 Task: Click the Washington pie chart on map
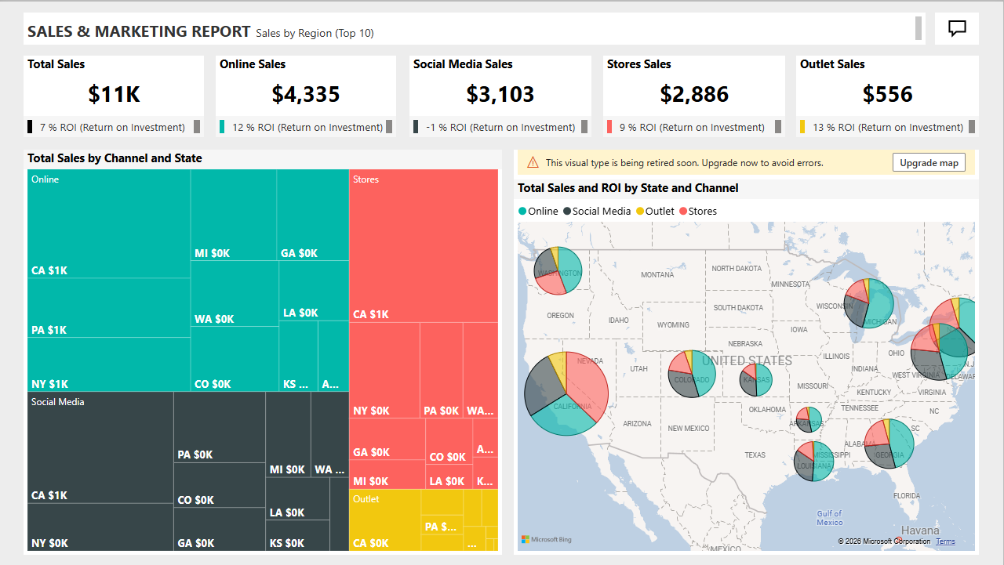pyautogui.click(x=558, y=271)
